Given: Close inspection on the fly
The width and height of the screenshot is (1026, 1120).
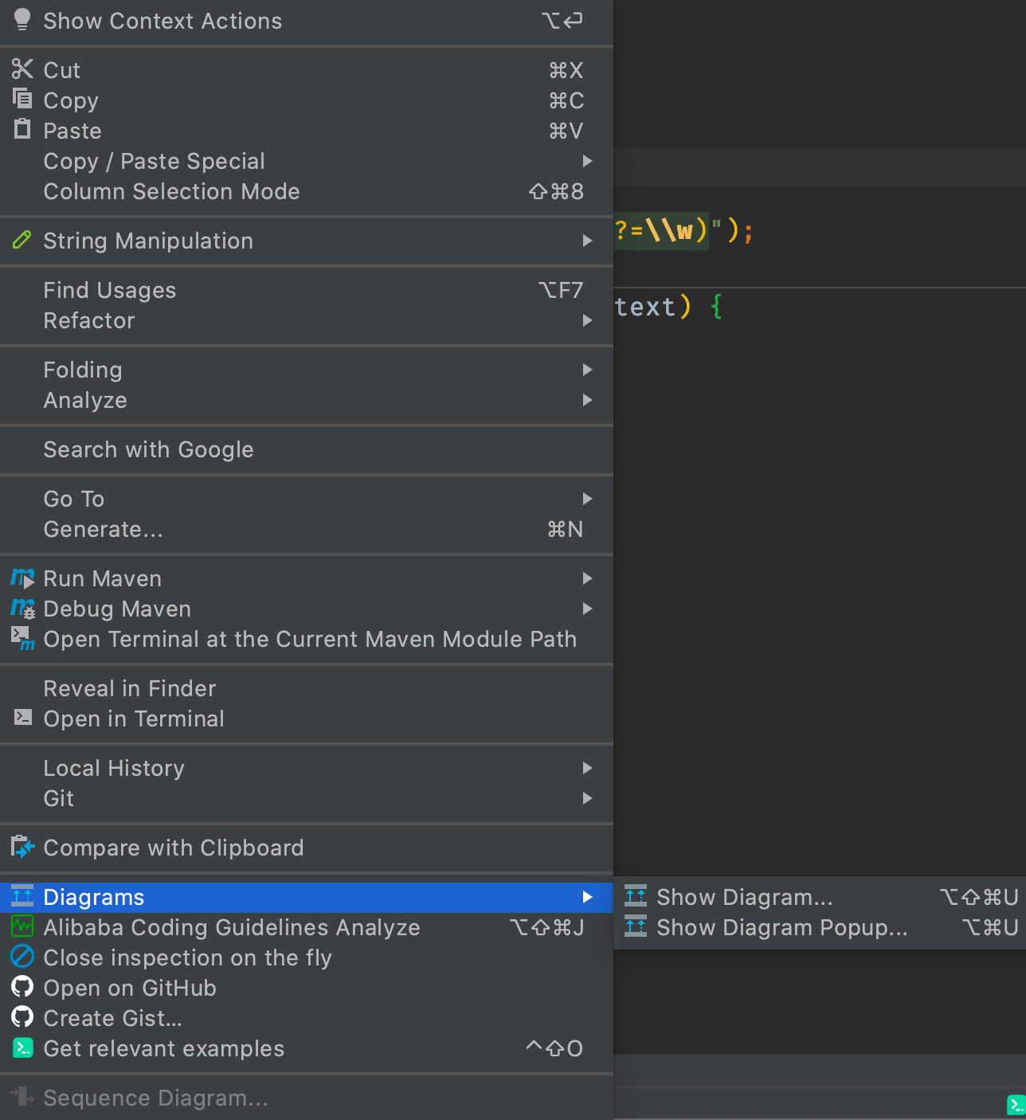Looking at the screenshot, I should (x=187, y=957).
